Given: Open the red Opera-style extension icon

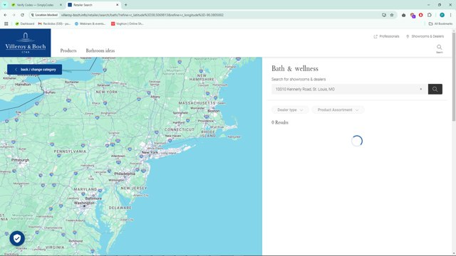Looking at the screenshot, I should pos(421,15).
